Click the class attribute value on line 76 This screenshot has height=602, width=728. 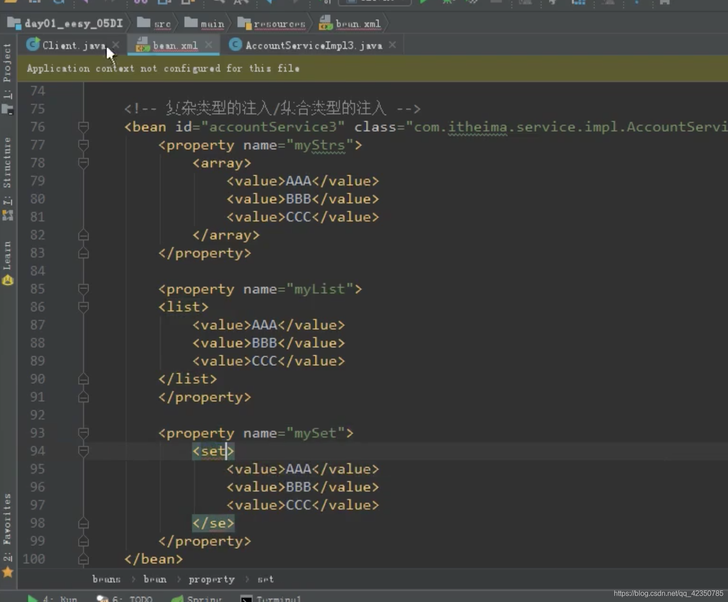(x=567, y=127)
